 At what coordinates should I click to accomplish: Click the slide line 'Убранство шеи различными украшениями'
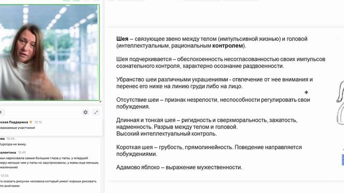coord(214,83)
